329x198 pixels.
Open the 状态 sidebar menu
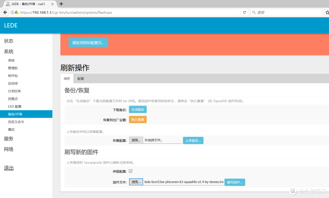9,41
